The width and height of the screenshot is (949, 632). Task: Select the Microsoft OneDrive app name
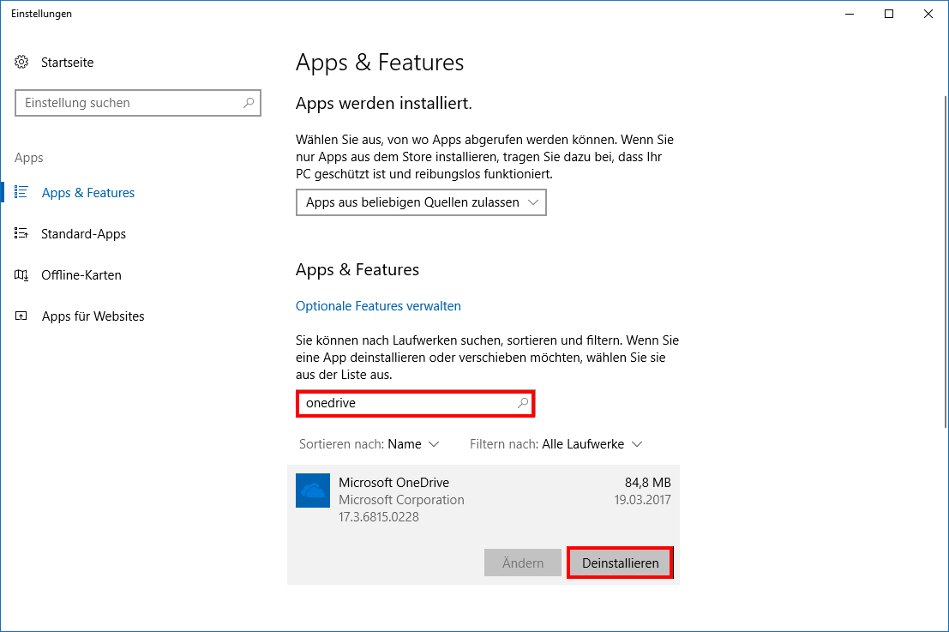coord(394,483)
